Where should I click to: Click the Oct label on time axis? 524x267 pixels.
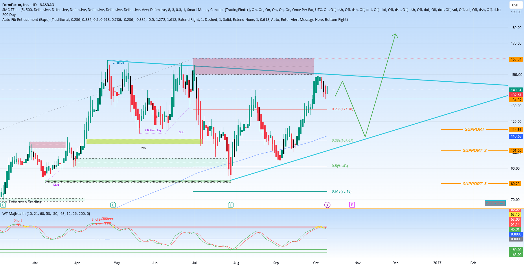pos(316,263)
